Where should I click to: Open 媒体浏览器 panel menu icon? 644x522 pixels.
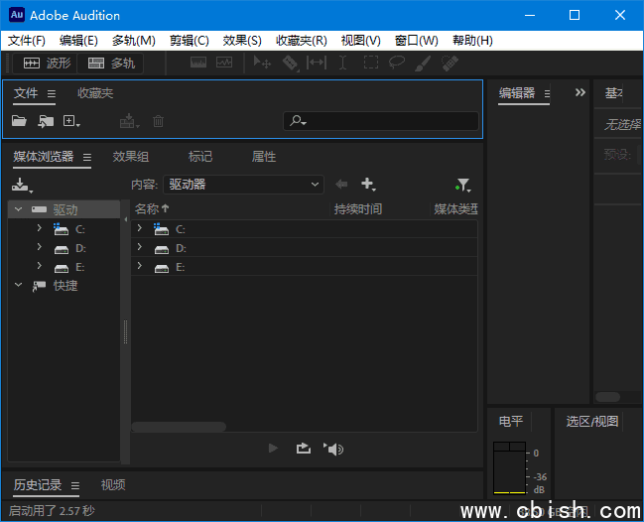pos(87,157)
